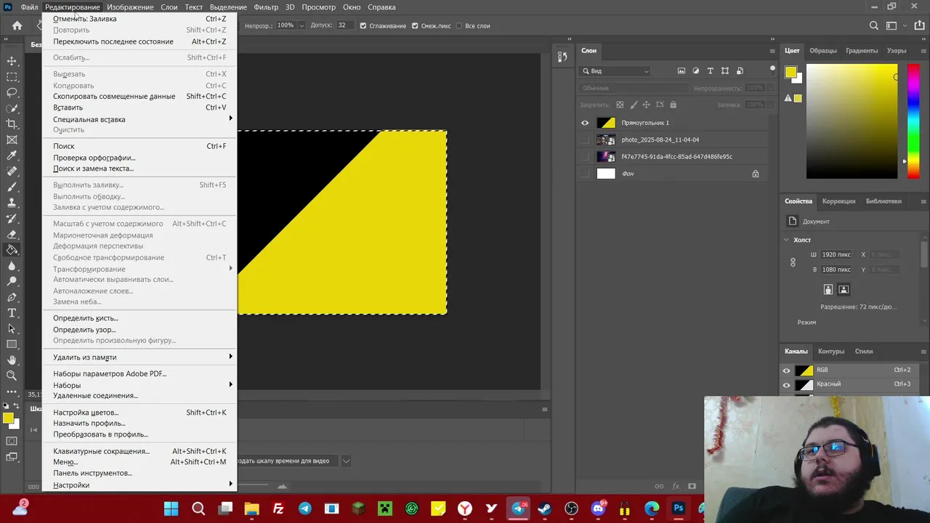Switch to the Градиенты tab
Viewport: 930px width, 523px height.
pos(862,51)
